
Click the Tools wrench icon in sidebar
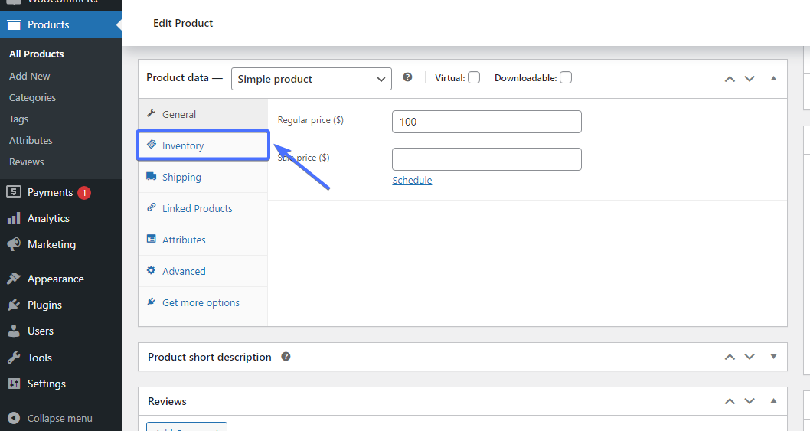(x=14, y=358)
